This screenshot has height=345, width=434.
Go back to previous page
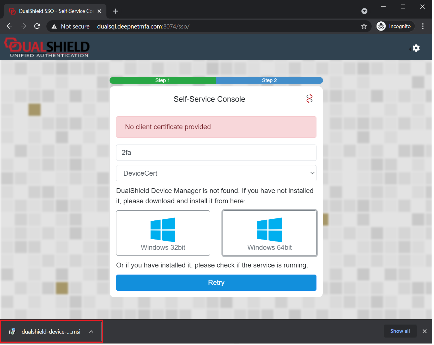click(10, 26)
